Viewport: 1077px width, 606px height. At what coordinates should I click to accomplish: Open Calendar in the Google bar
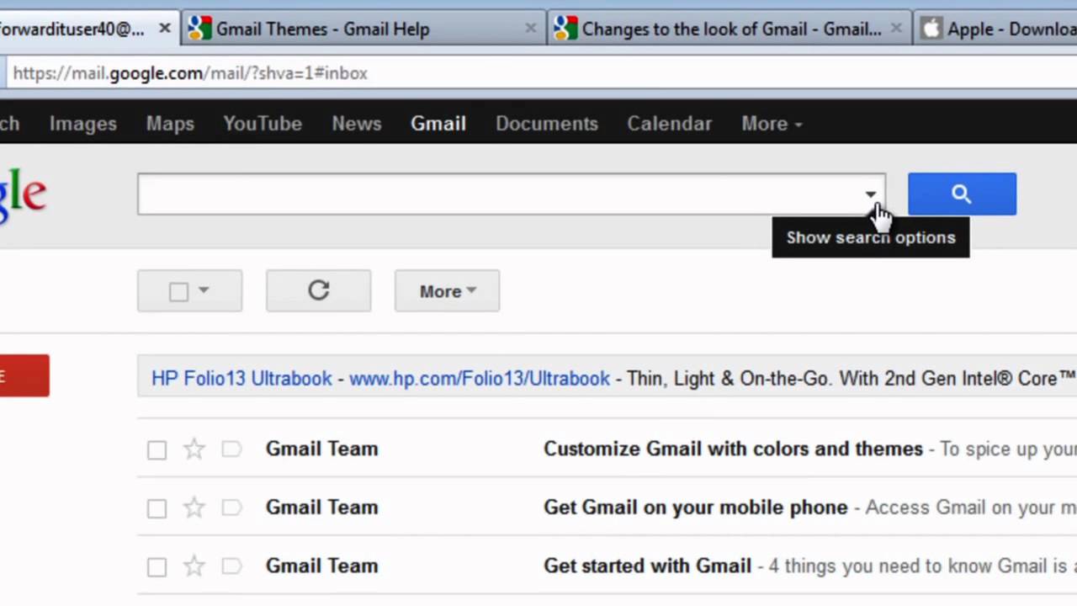669,123
